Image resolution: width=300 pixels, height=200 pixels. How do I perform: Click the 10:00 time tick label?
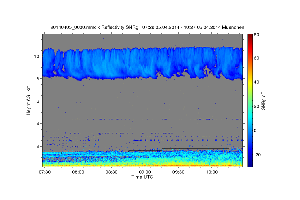click(x=211, y=172)
